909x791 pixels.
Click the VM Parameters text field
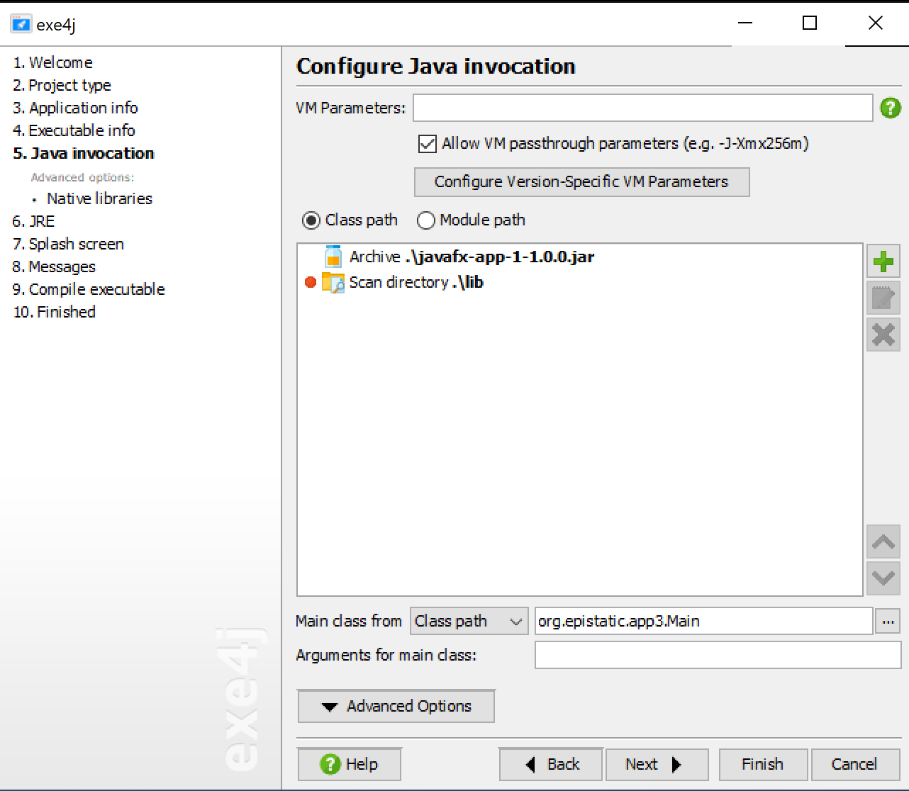[642, 108]
